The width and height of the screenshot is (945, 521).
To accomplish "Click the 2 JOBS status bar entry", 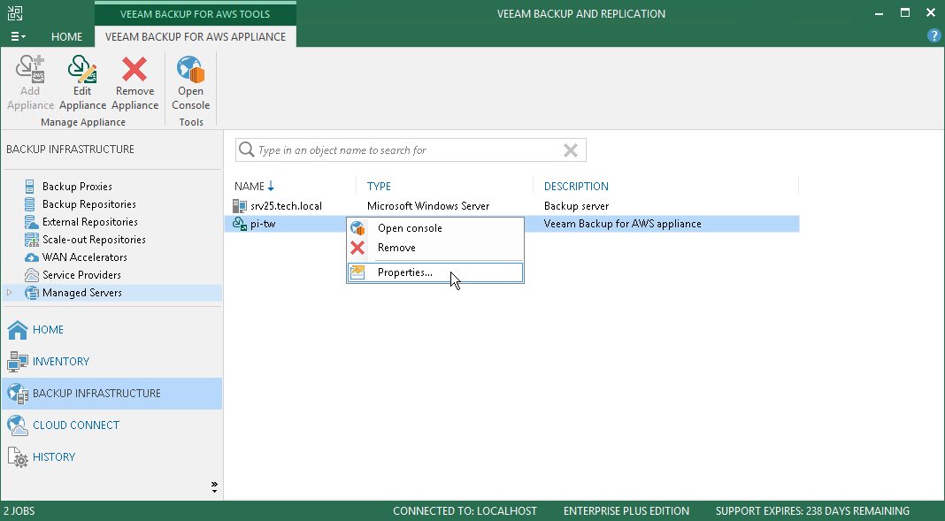I will point(19,511).
